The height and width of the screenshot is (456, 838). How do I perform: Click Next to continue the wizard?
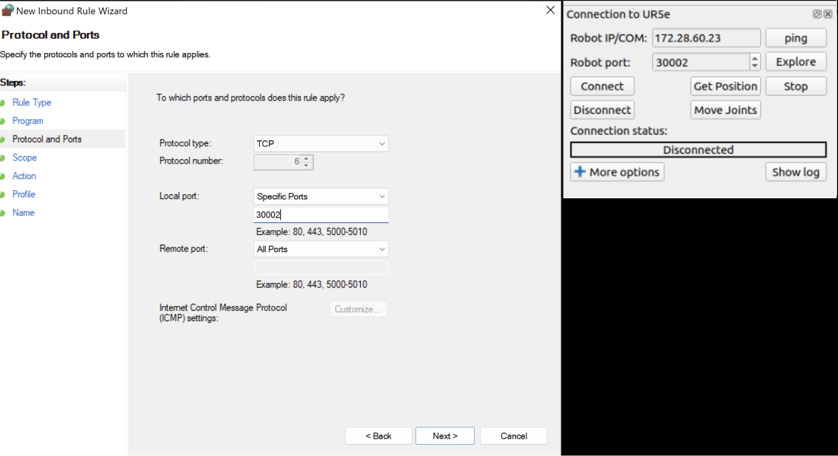click(445, 436)
